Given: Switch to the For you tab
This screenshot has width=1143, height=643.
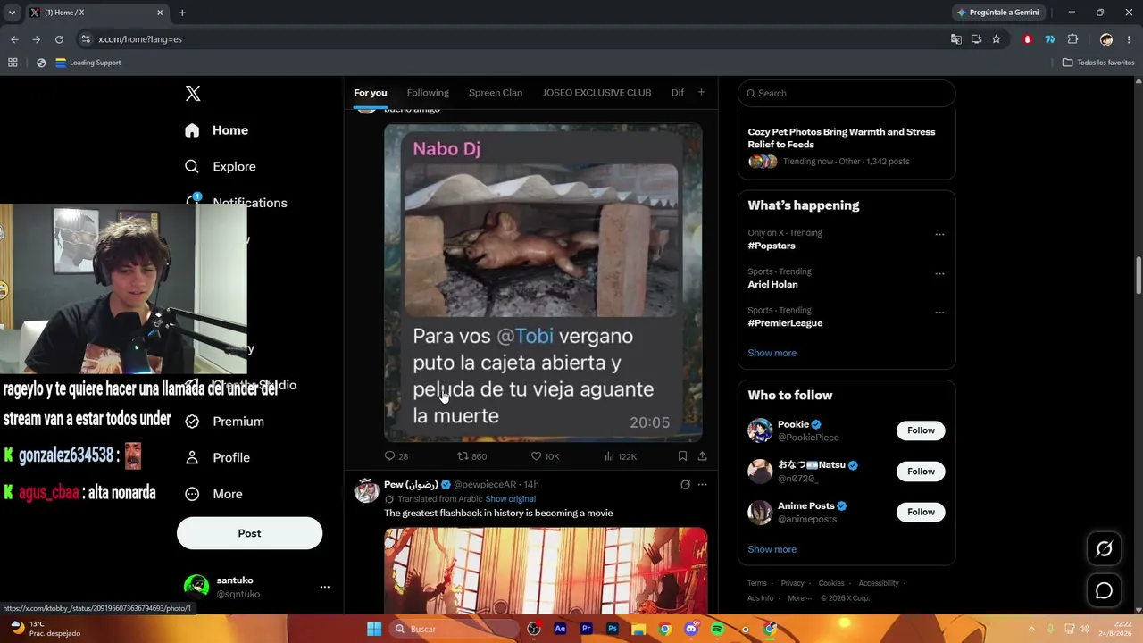Looking at the screenshot, I should 371,93.
